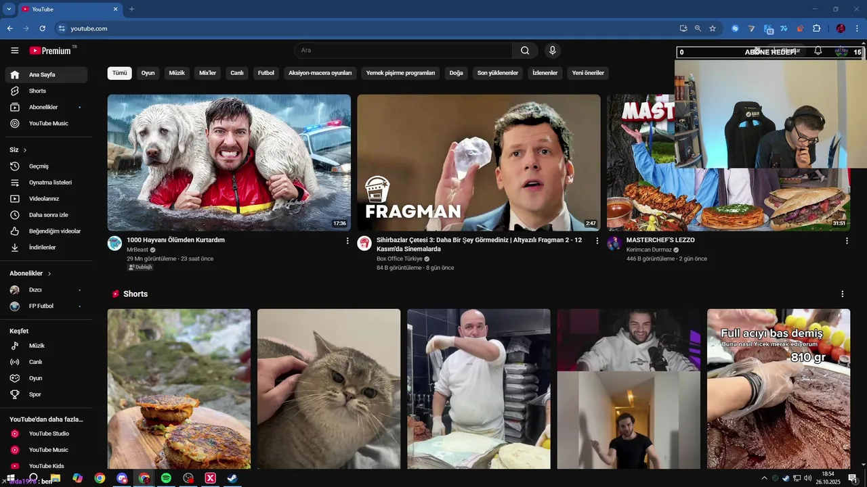867x487 pixels.
Task: Open Chrome extensions puzzle menu
Action: coord(816,28)
